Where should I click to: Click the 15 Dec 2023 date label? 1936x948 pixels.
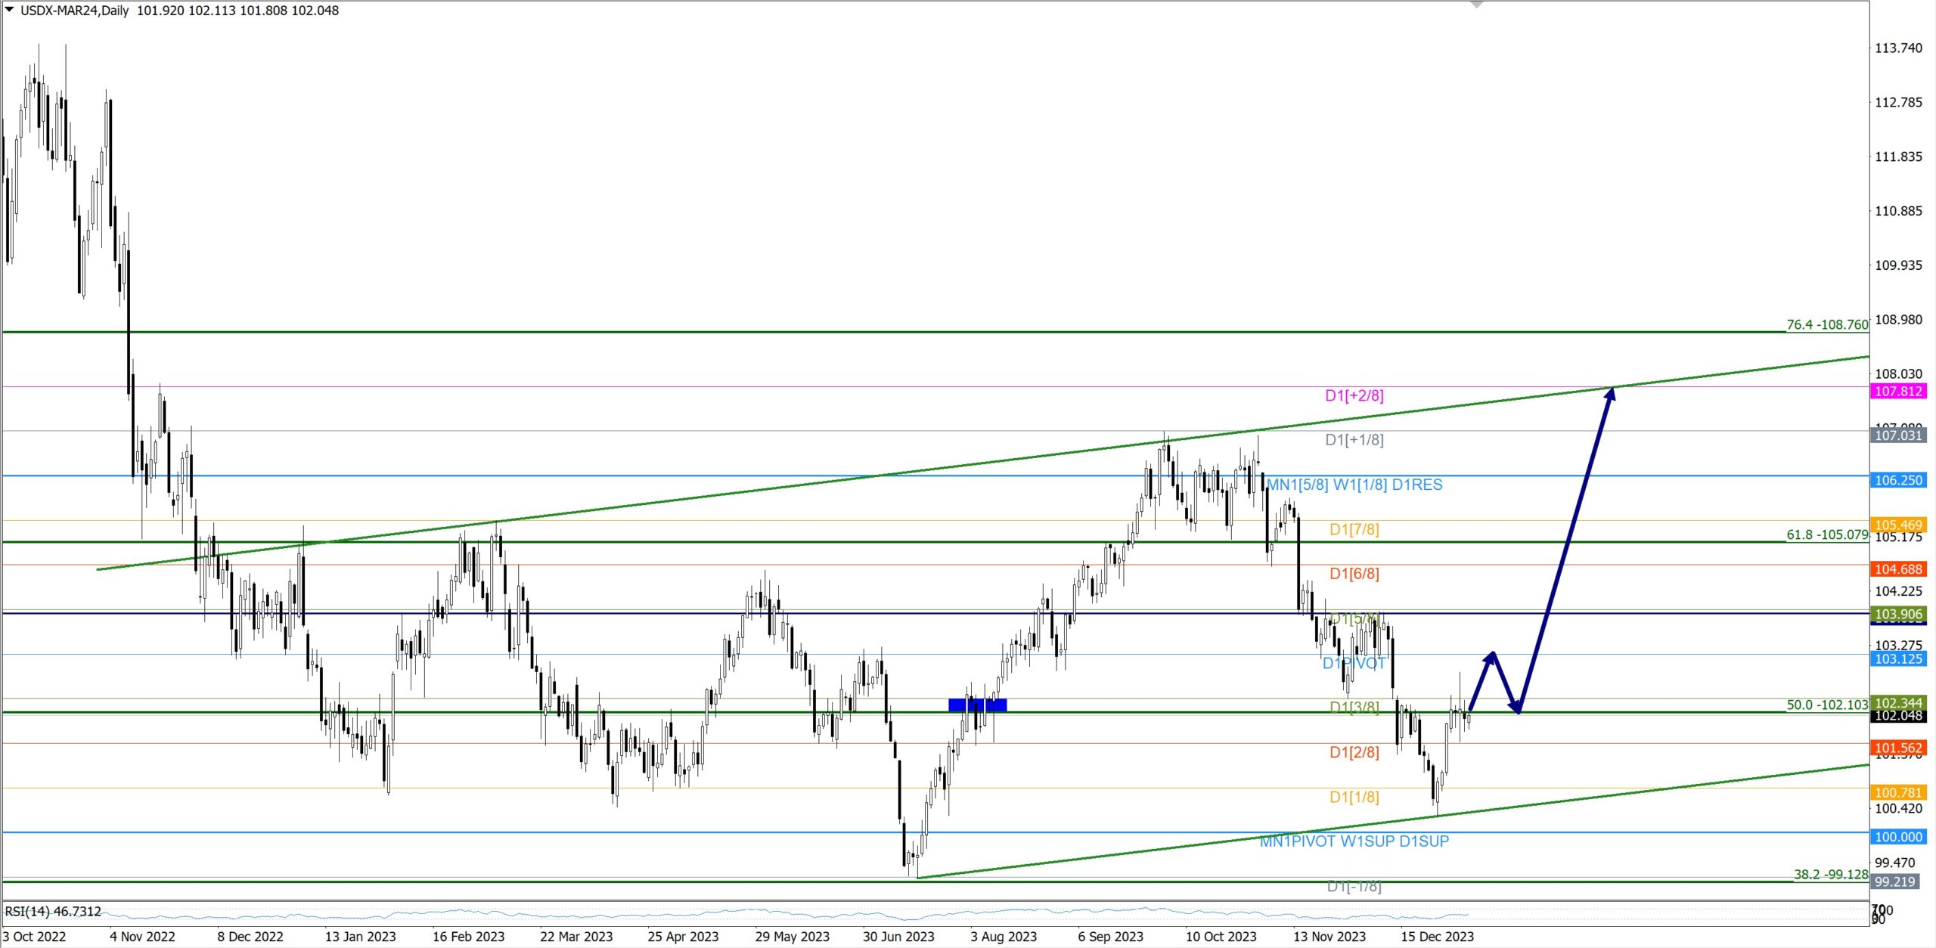pos(1436,936)
